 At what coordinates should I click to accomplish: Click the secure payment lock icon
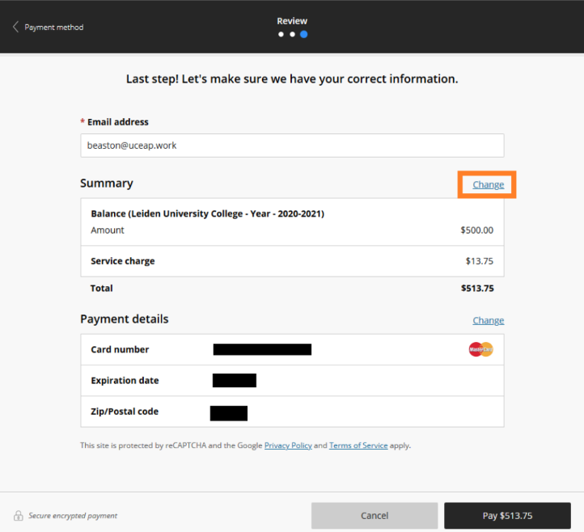point(18,516)
